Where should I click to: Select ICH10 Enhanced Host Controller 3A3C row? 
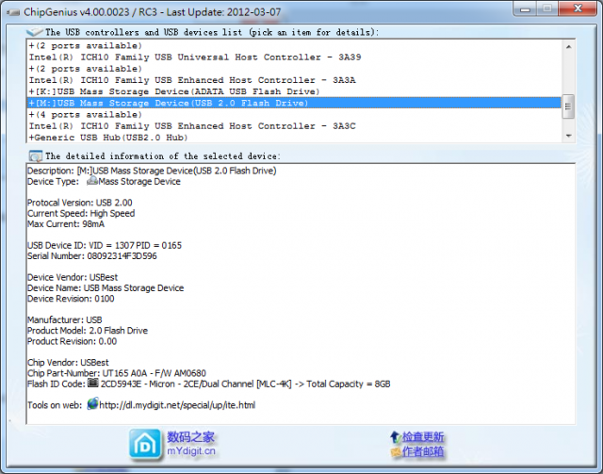point(295,126)
